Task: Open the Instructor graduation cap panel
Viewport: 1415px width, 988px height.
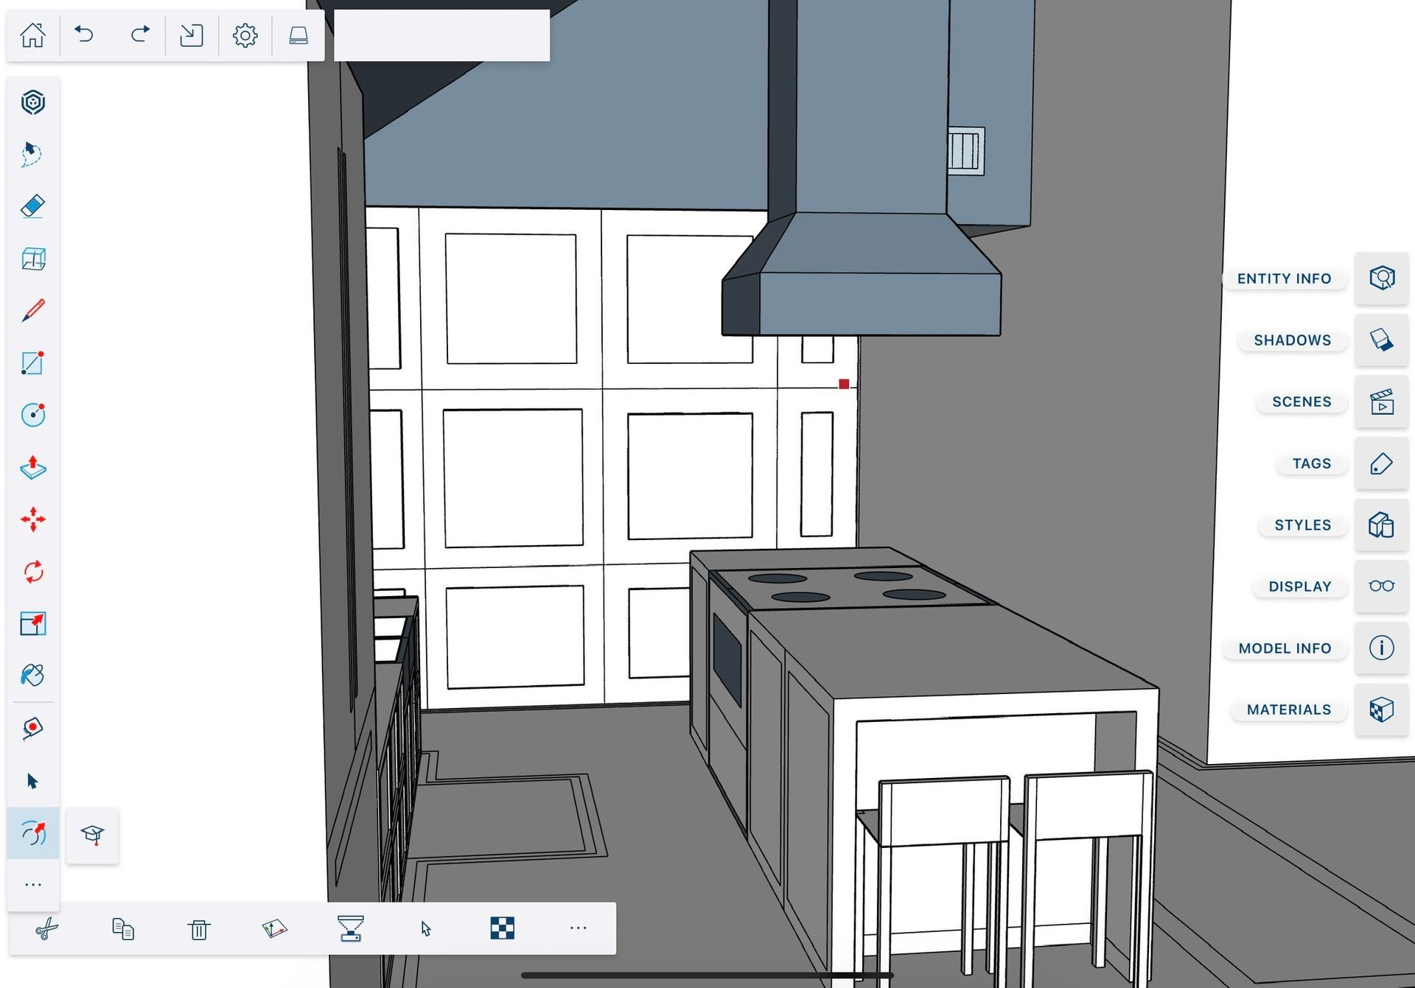Action: click(x=92, y=835)
